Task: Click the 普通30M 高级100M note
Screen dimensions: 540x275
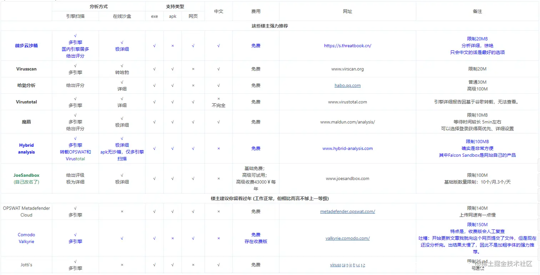Action: 477,85
